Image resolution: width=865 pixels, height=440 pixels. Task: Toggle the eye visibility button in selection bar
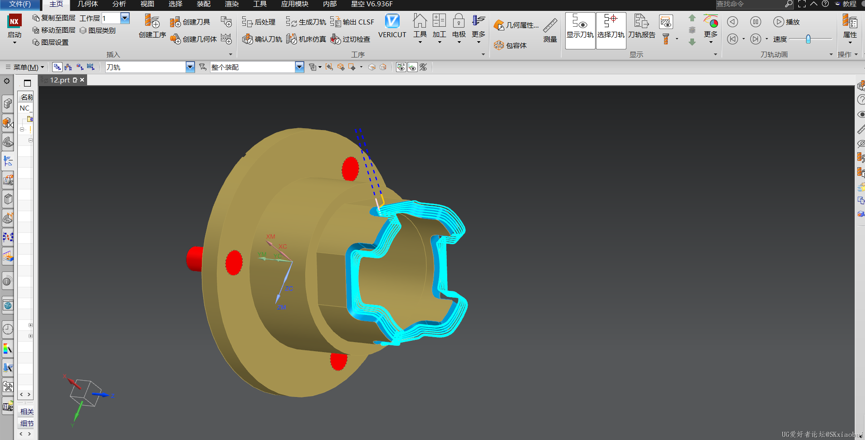pos(412,67)
